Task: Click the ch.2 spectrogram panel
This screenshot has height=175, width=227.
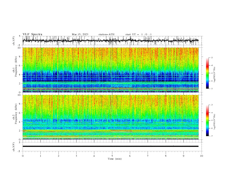Action: click(111, 117)
